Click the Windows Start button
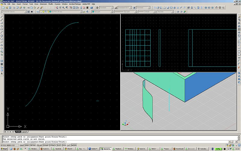The image size is (241, 151). coord(4,149)
